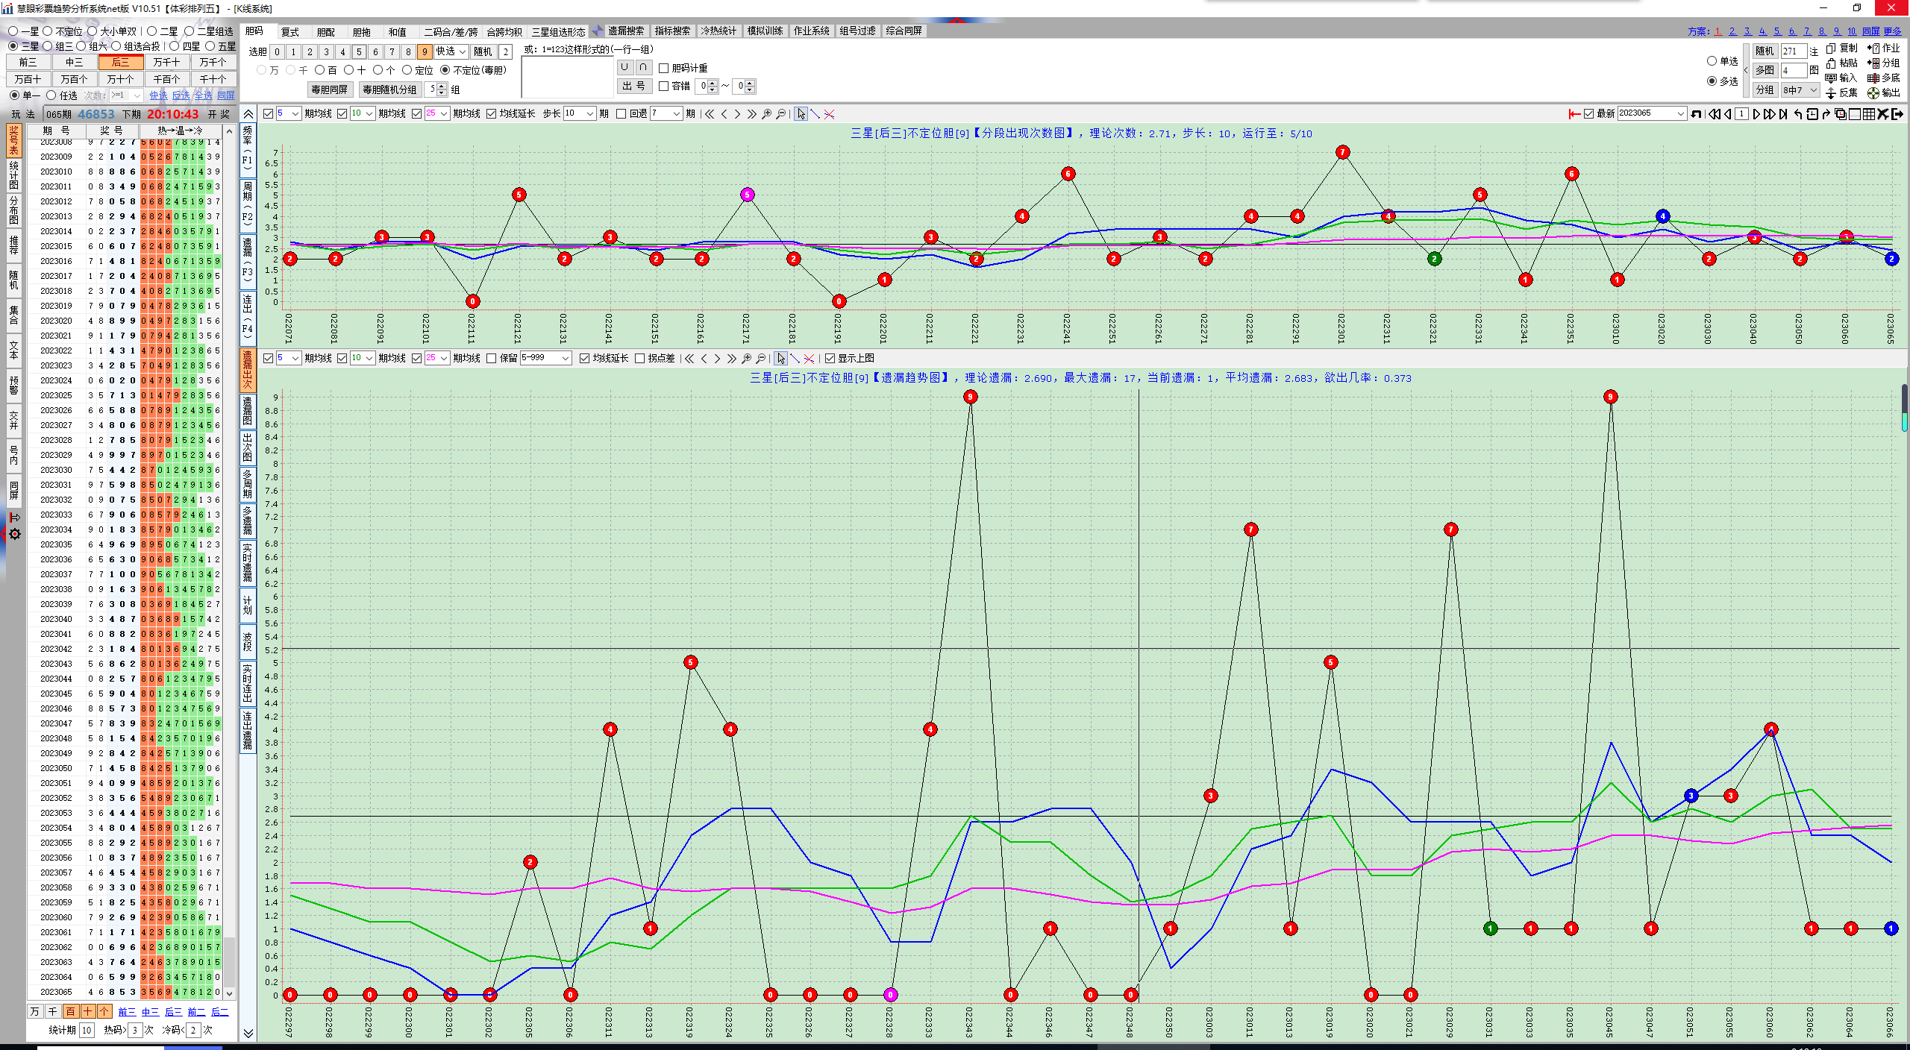1910x1050 pixels.
Task: Click the rewind double-triangle playback icon
Action: click(x=1714, y=113)
